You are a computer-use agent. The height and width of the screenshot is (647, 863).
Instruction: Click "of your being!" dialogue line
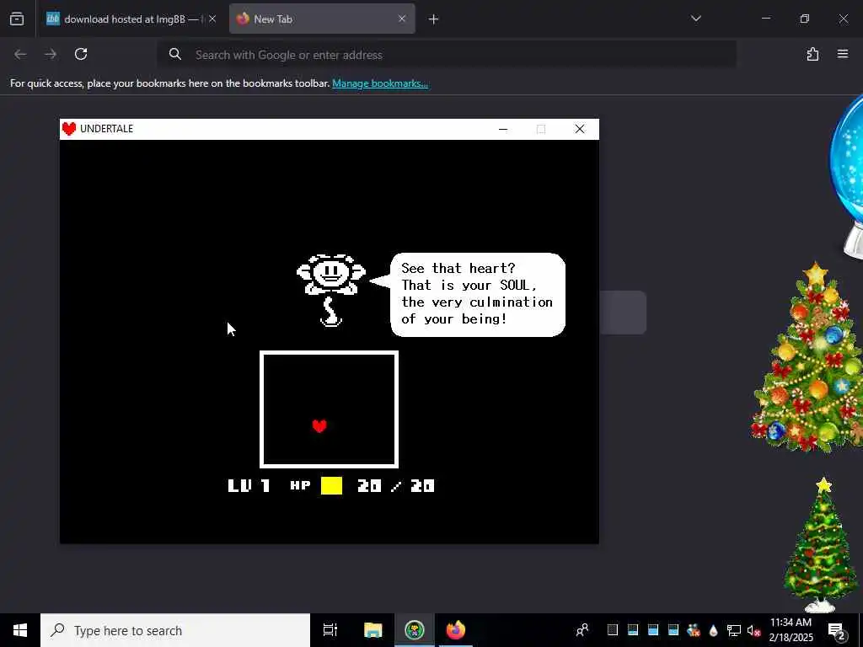(x=454, y=318)
